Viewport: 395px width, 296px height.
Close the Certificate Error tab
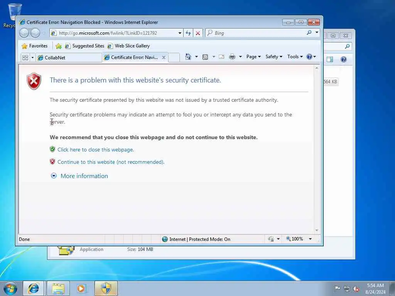[164, 57]
